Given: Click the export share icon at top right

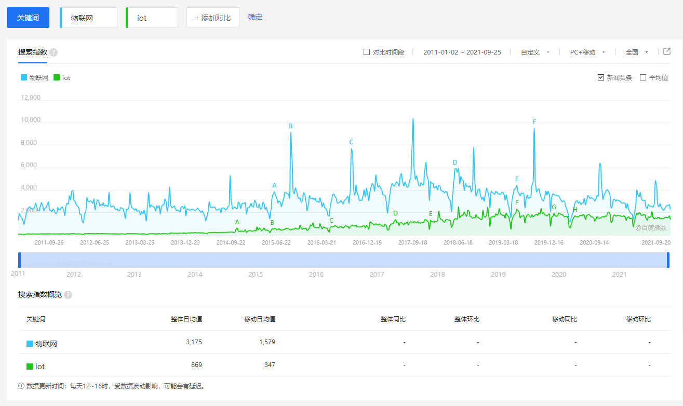Looking at the screenshot, I should pos(667,51).
